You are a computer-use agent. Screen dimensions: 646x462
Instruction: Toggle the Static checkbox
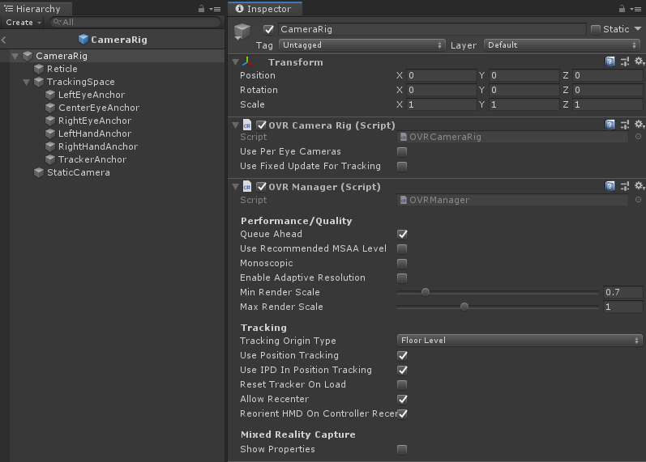595,29
